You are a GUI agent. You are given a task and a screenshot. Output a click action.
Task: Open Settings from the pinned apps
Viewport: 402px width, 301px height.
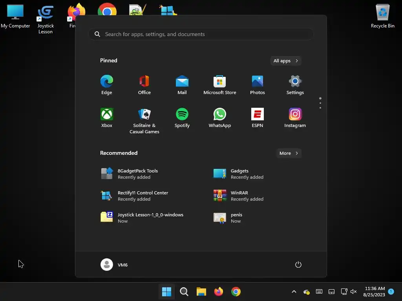295,85
